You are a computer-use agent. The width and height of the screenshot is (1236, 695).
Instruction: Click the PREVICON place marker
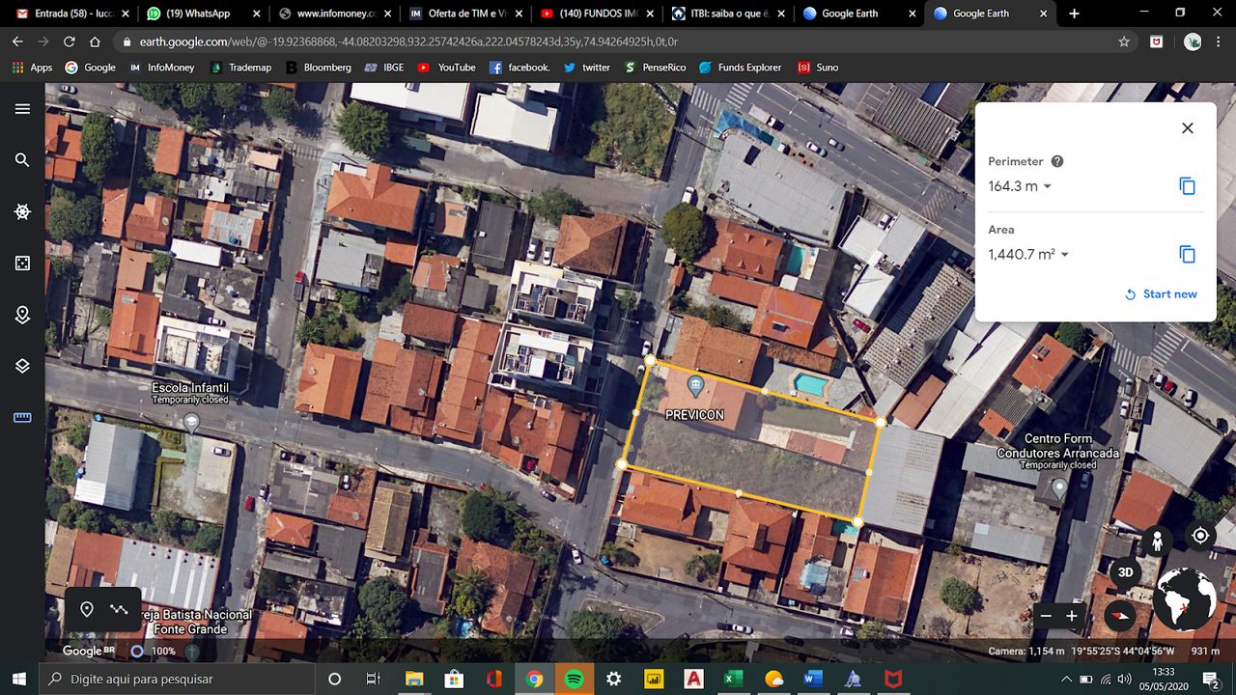point(694,387)
